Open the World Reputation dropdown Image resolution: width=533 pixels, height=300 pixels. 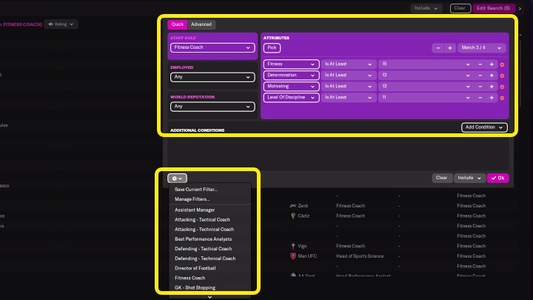tap(212, 106)
